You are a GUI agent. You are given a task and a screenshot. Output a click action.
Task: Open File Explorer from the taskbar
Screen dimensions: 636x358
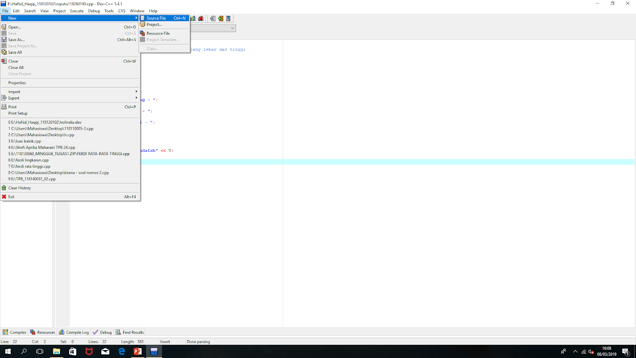click(56, 351)
